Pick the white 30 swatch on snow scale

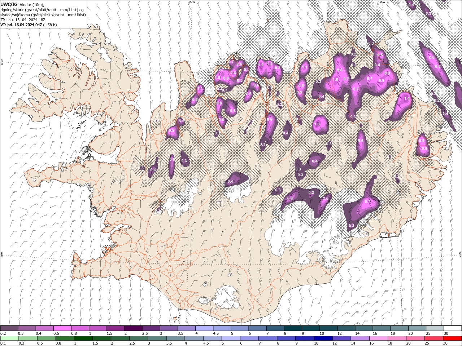pyautogui.click(x=453, y=328)
